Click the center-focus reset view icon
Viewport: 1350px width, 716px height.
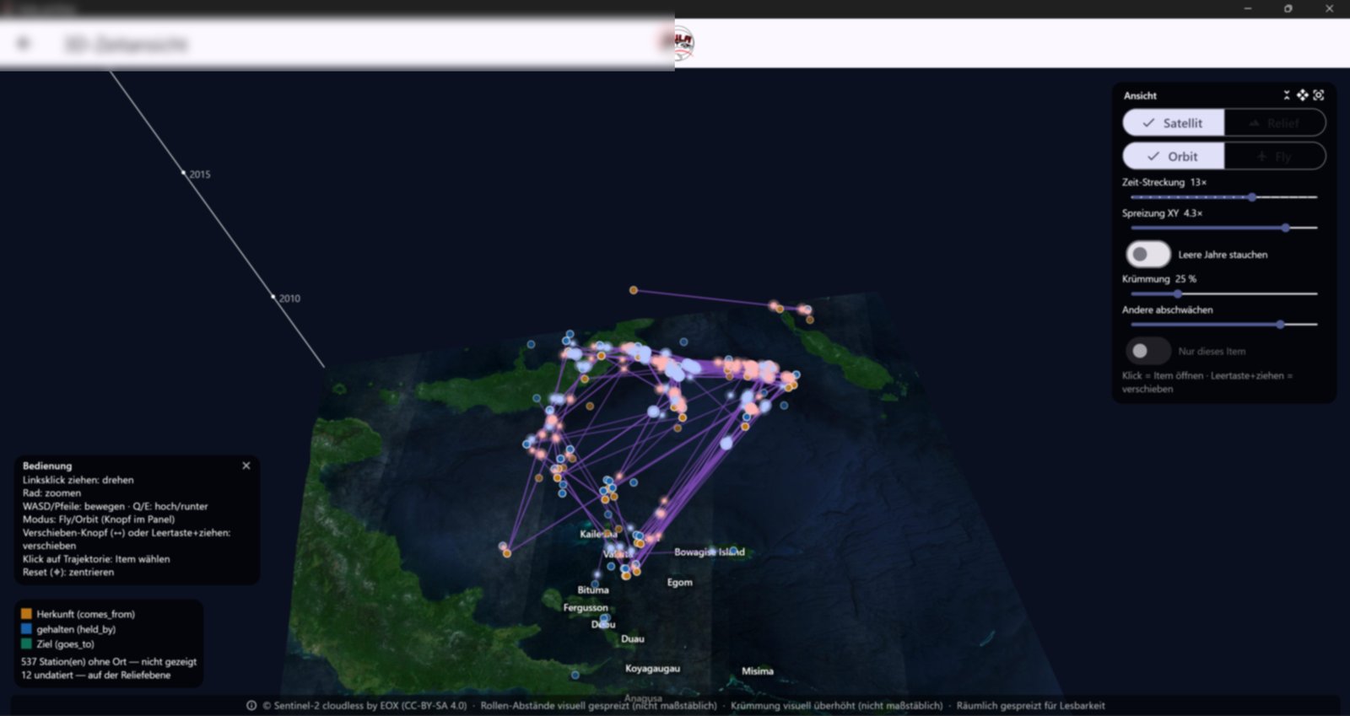point(1319,95)
